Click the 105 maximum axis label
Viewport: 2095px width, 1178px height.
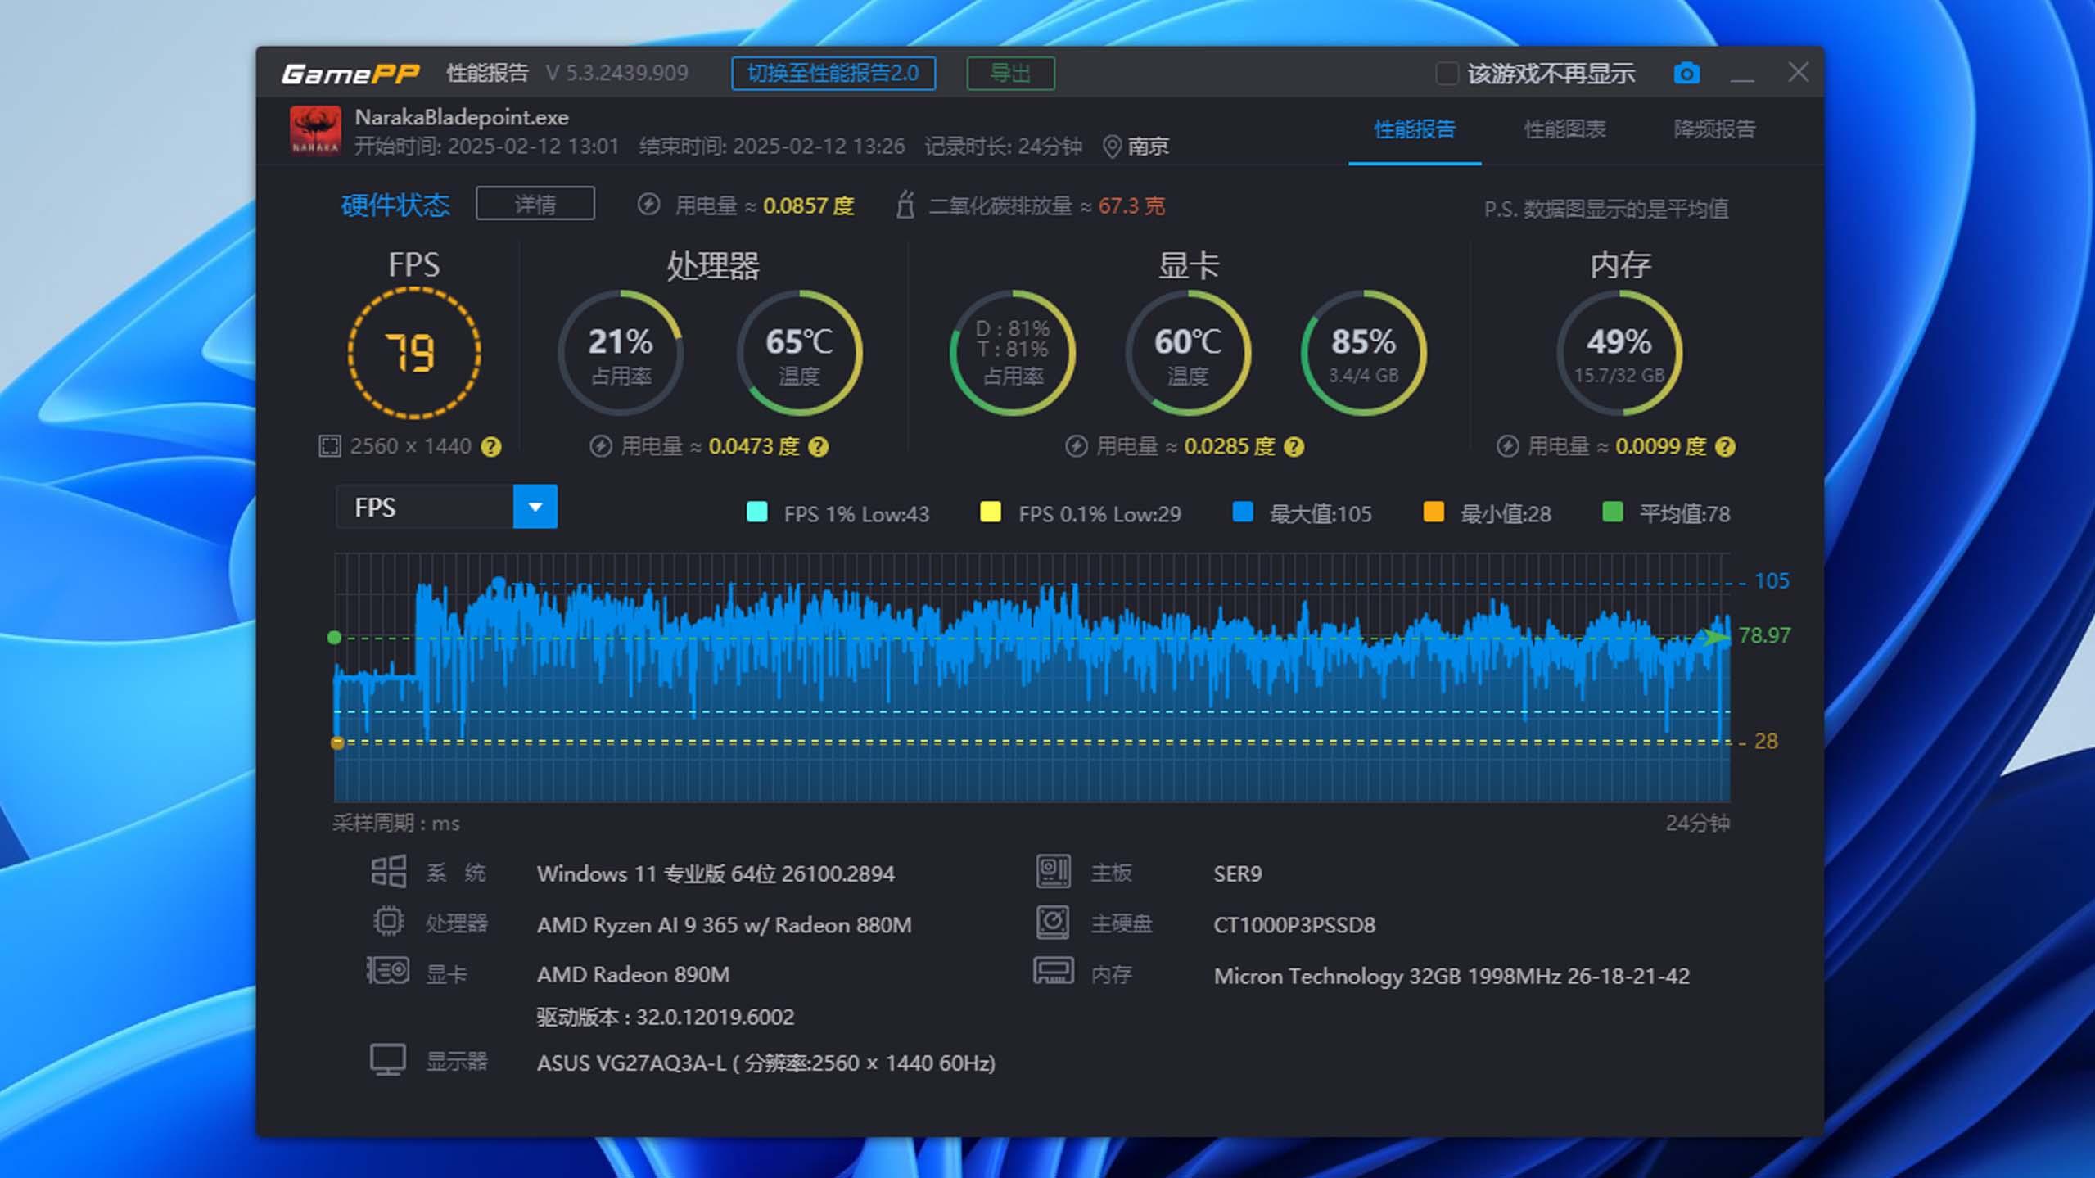(x=1772, y=581)
